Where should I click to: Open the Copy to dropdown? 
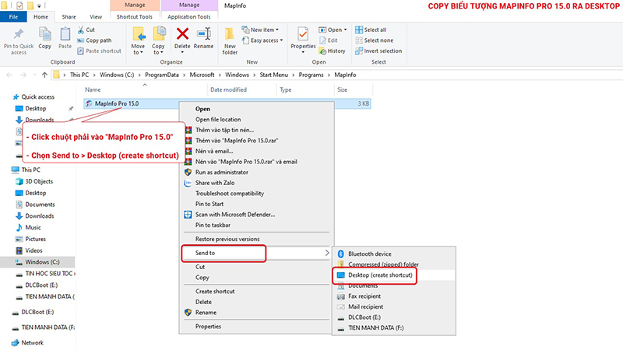158,41
